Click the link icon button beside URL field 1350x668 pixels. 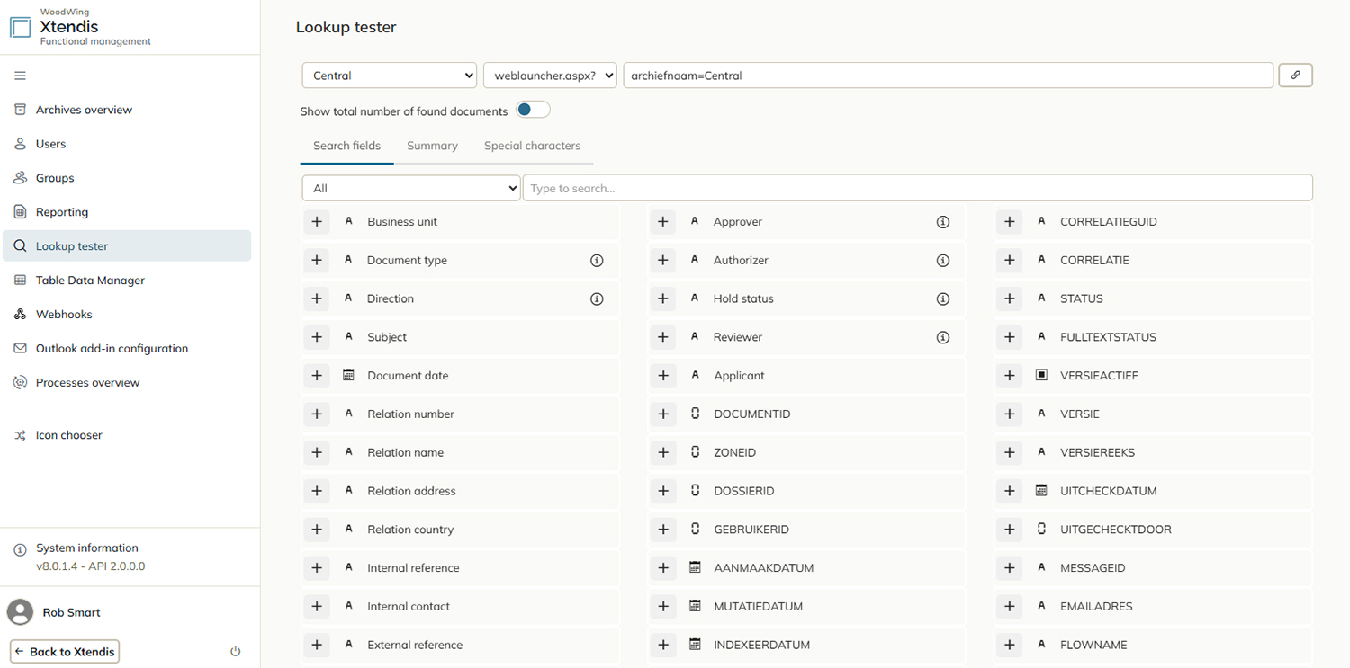(x=1295, y=76)
